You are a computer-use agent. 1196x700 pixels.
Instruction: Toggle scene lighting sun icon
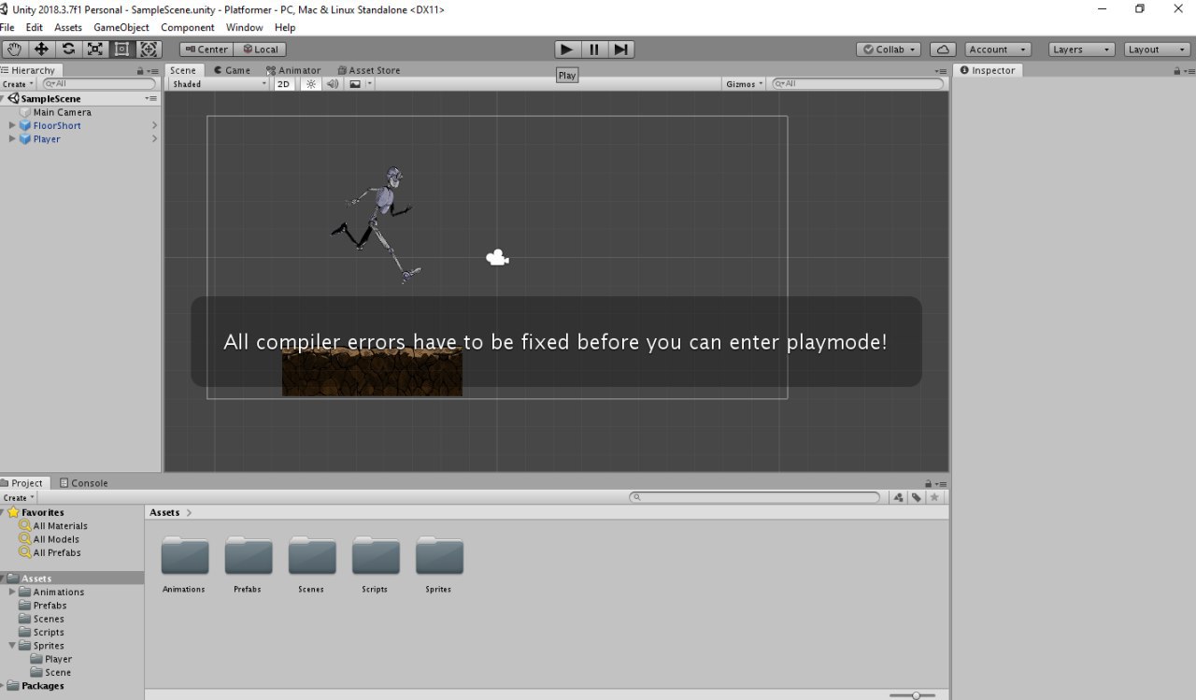pos(311,84)
